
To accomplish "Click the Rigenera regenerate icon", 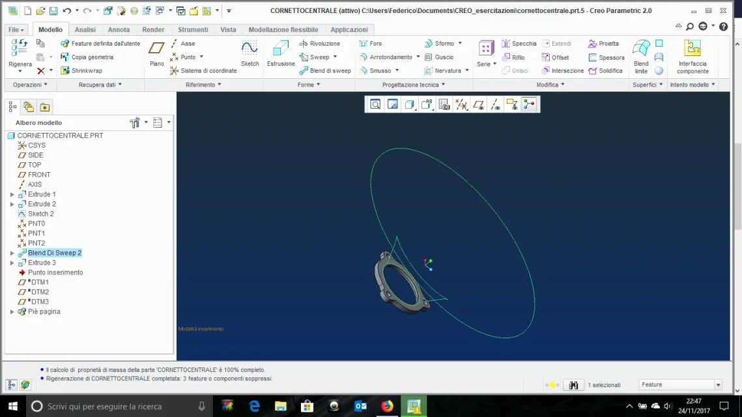I will click(x=20, y=48).
